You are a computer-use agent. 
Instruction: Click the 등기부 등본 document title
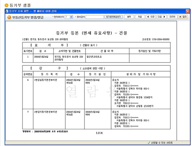click(x=92, y=33)
